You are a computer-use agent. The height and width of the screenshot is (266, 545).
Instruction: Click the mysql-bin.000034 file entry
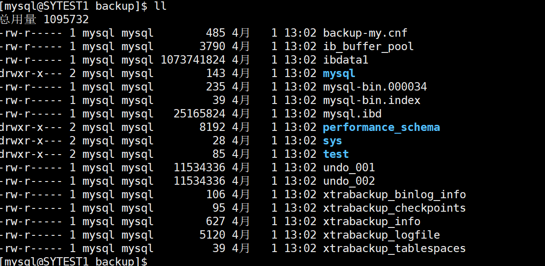(374, 87)
